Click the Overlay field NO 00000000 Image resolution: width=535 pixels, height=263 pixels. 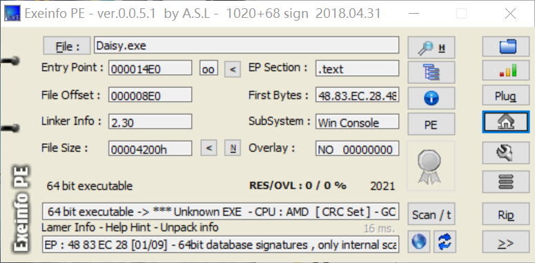pyautogui.click(x=357, y=148)
